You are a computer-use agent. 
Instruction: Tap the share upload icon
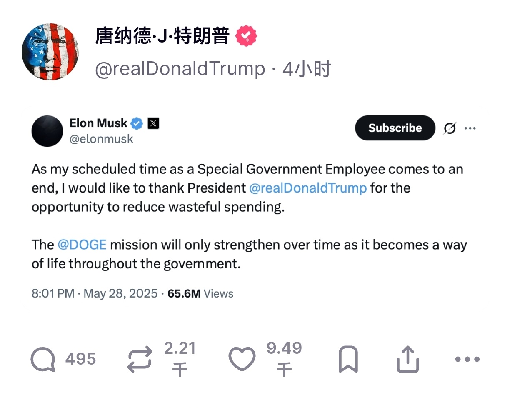pyautogui.click(x=407, y=359)
